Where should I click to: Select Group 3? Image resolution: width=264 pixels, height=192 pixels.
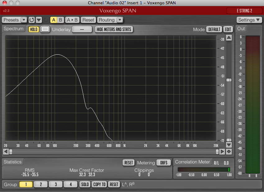pos(56,185)
